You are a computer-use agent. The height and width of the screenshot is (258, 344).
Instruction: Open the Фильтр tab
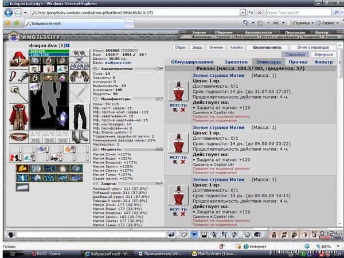[323, 62]
